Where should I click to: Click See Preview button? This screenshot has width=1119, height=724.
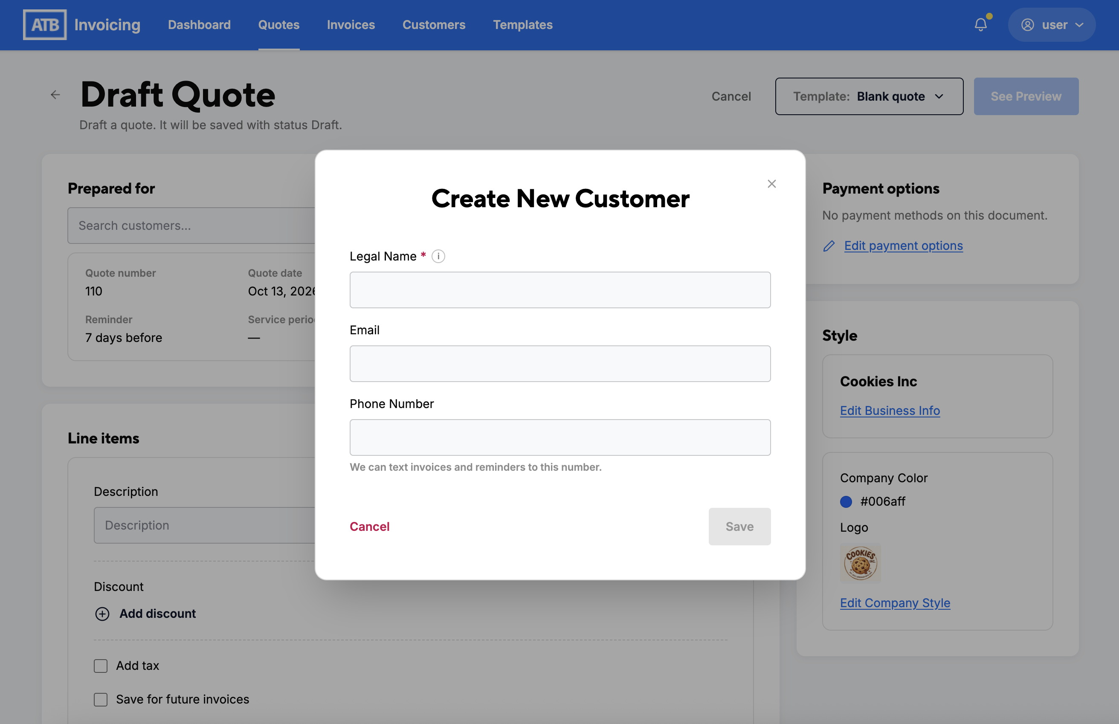tap(1026, 96)
